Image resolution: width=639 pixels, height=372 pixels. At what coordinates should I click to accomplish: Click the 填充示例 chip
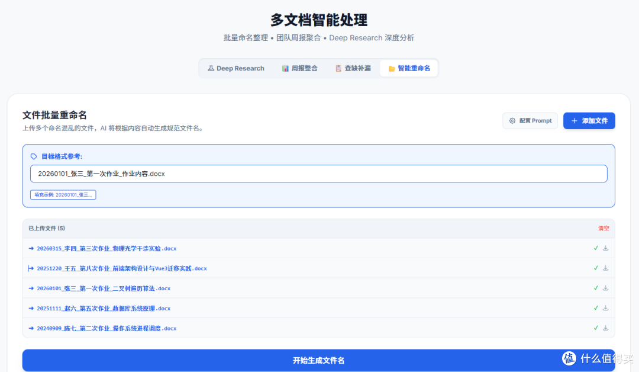63,194
